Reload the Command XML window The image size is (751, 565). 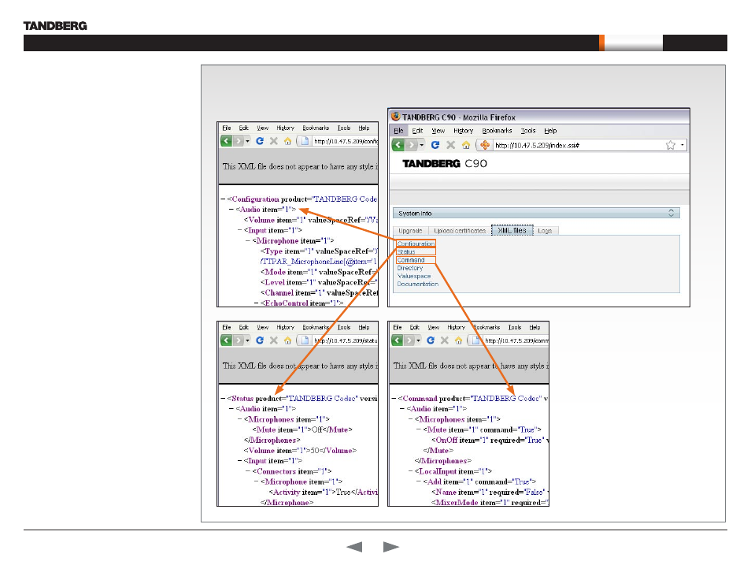pyautogui.click(x=431, y=340)
